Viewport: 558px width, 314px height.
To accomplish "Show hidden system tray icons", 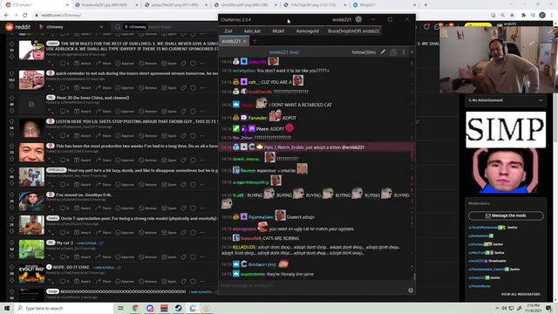I will point(497,308).
